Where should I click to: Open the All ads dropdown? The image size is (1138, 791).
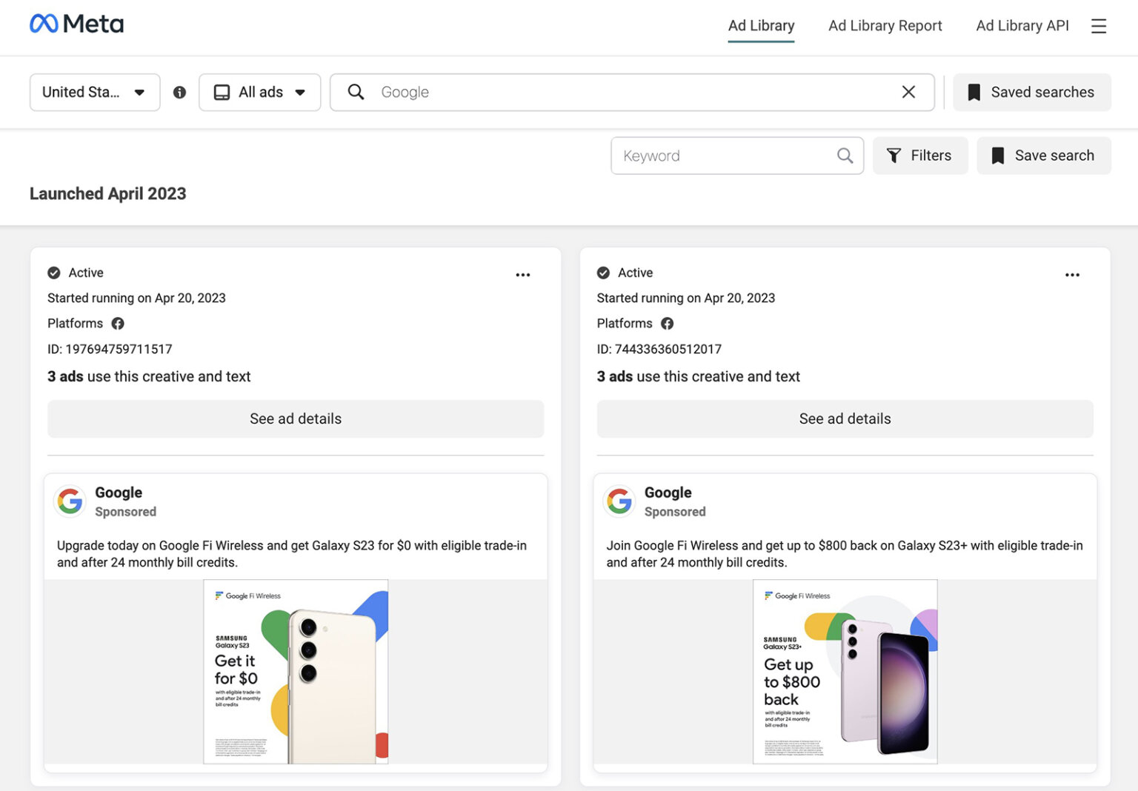click(x=259, y=92)
